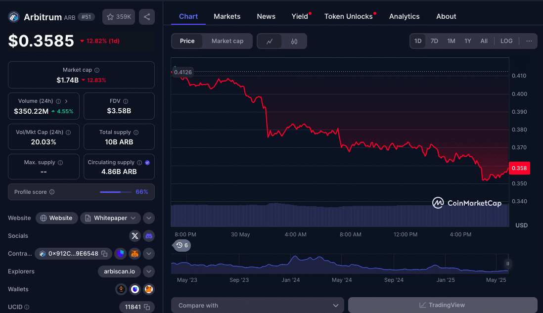Copy the contract address 0x912C...9E6548

coord(104,254)
